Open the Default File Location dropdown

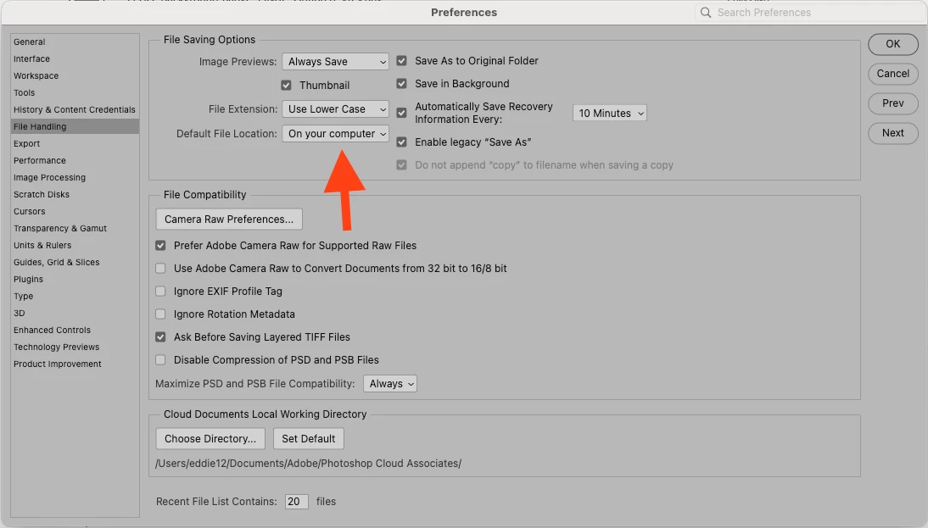[335, 134]
